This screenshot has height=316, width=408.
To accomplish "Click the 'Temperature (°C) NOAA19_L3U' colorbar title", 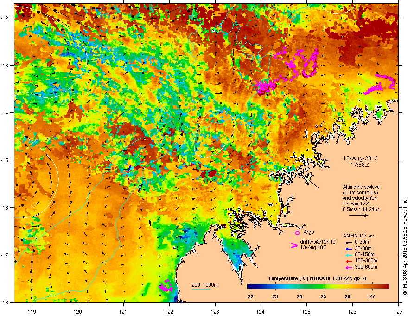I will pyautogui.click(x=304, y=278).
